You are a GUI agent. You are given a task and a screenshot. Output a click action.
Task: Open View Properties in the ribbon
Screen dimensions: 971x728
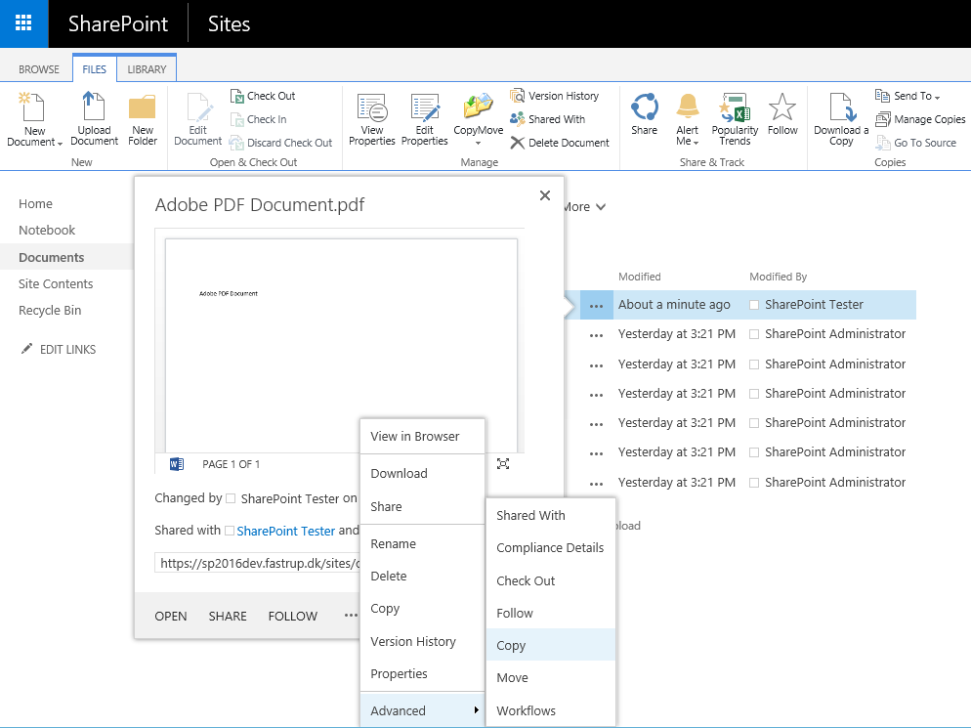point(372,107)
